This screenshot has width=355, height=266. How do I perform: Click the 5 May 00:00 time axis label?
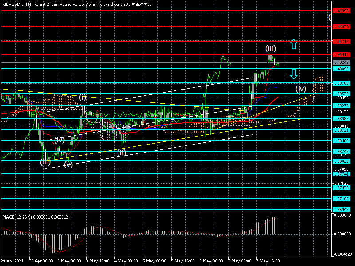(154, 261)
